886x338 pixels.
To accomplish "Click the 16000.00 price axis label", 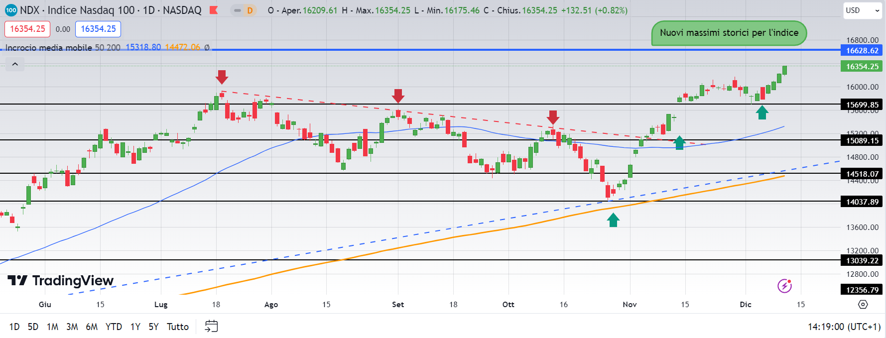I will 862,87.
